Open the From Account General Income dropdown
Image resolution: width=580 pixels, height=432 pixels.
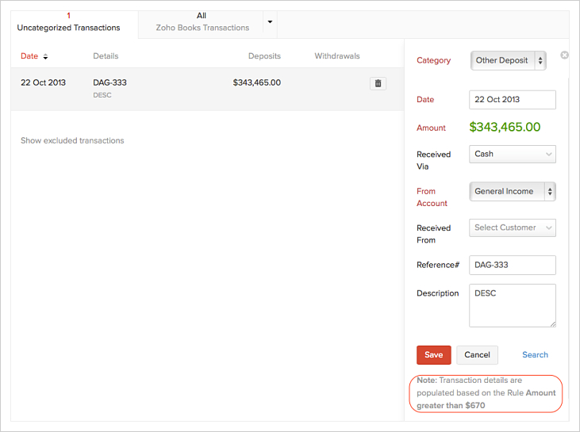(512, 191)
